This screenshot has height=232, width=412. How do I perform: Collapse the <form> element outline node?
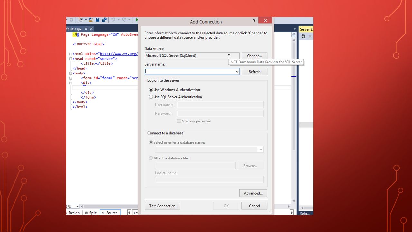(x=70, y=78)
